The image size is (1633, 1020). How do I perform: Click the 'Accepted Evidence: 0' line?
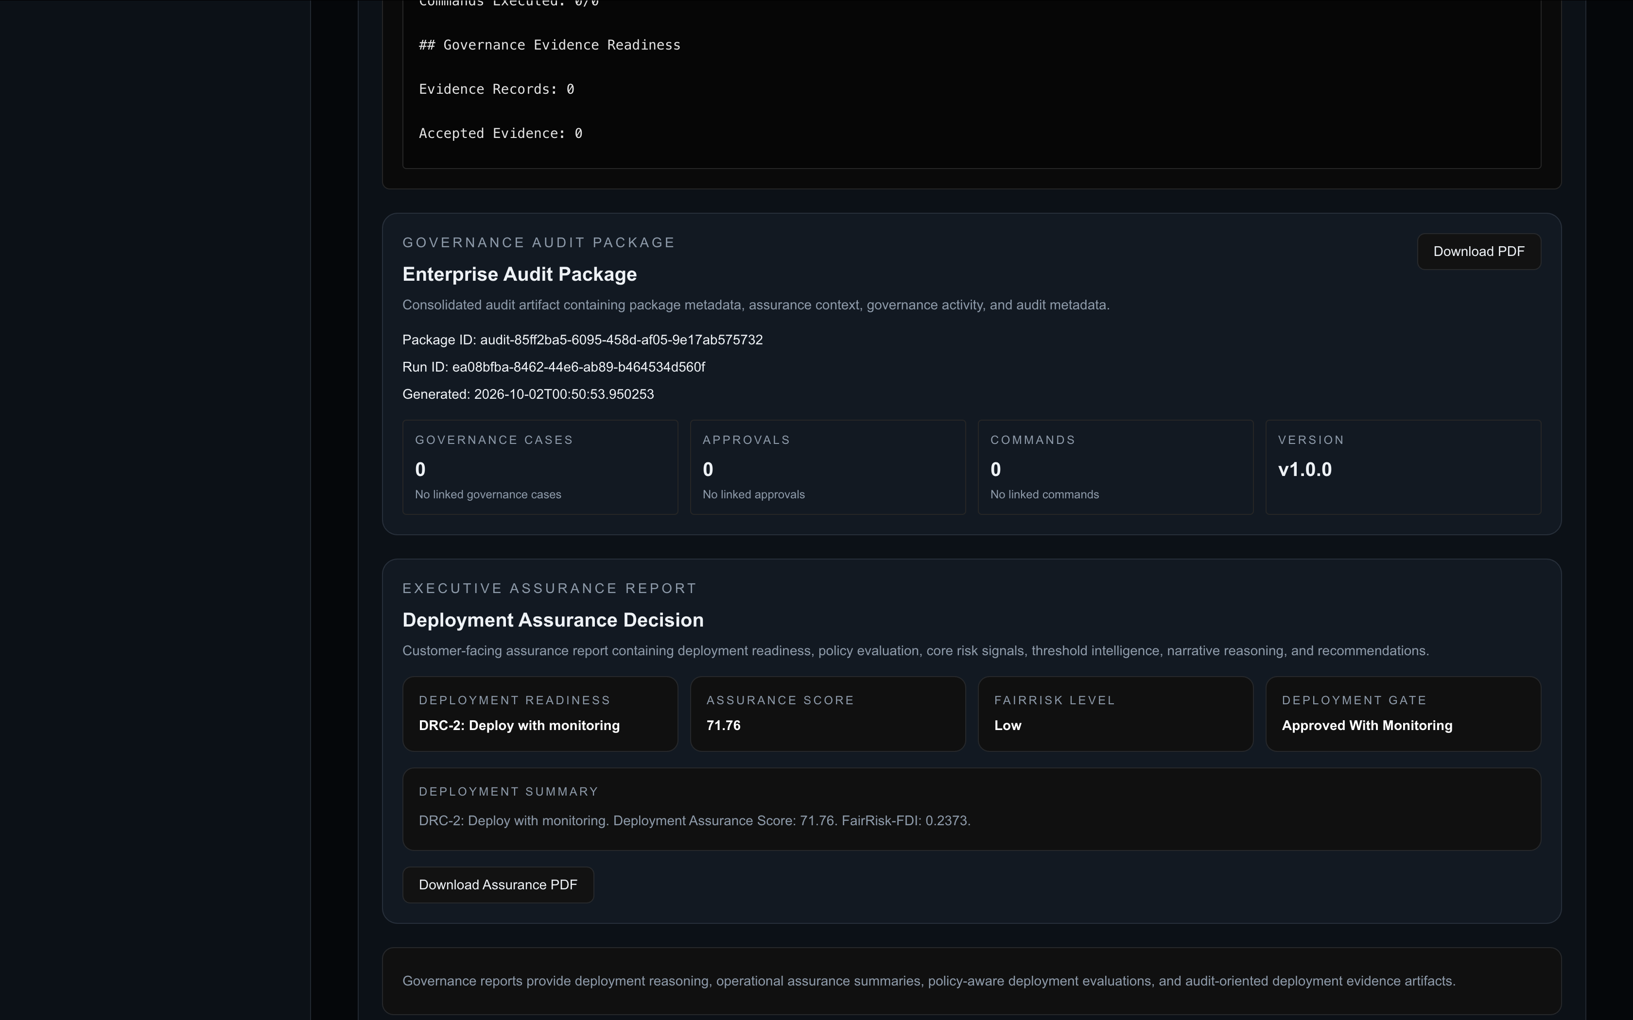[x=500, y=134]
